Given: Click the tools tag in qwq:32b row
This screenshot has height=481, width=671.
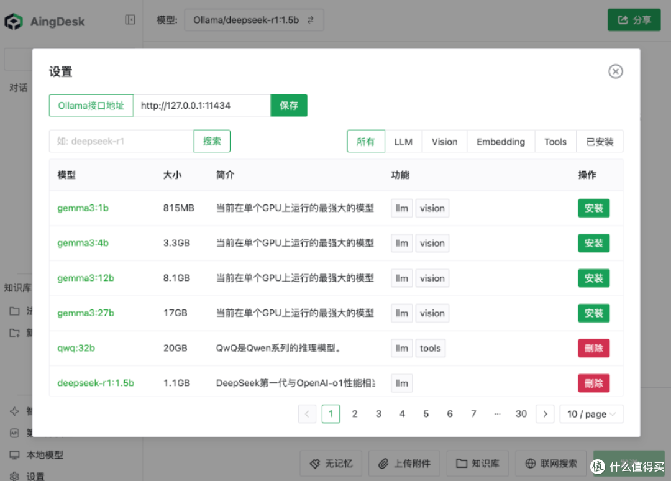Looking at the screenshot, I should 430,349.
